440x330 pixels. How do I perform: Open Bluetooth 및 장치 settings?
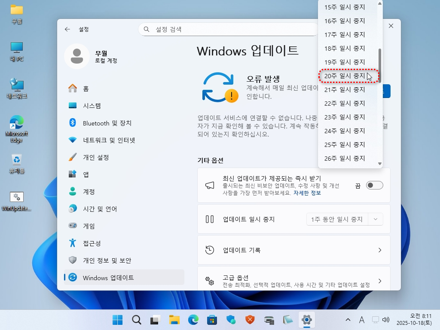[124, 123]
